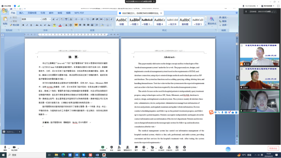Click the red font color swatch
The width and height of the screenshot is (281, 158).
(60, 25)
